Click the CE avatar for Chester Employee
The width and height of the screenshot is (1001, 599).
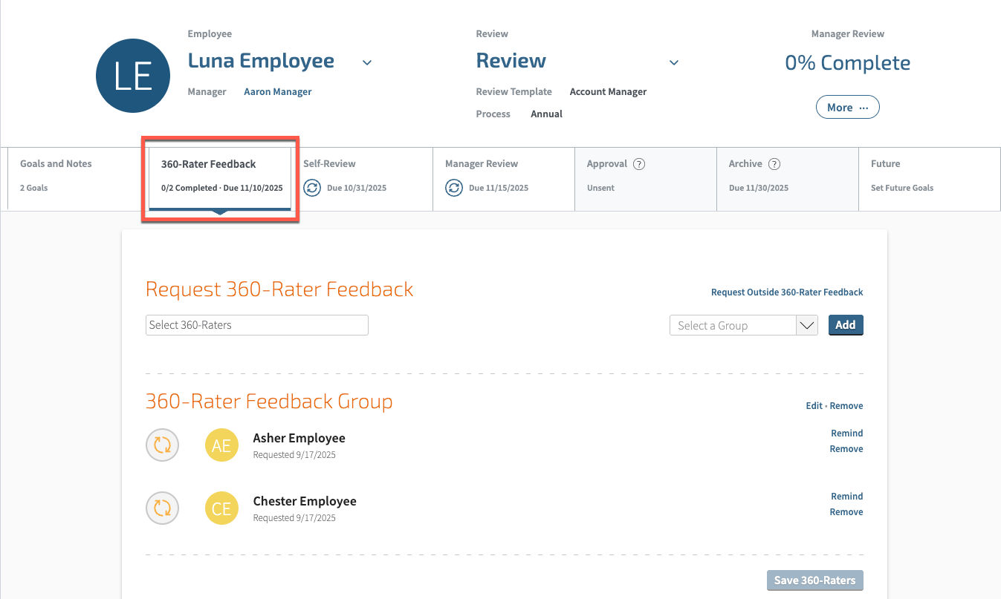click(x=221, y=508)
